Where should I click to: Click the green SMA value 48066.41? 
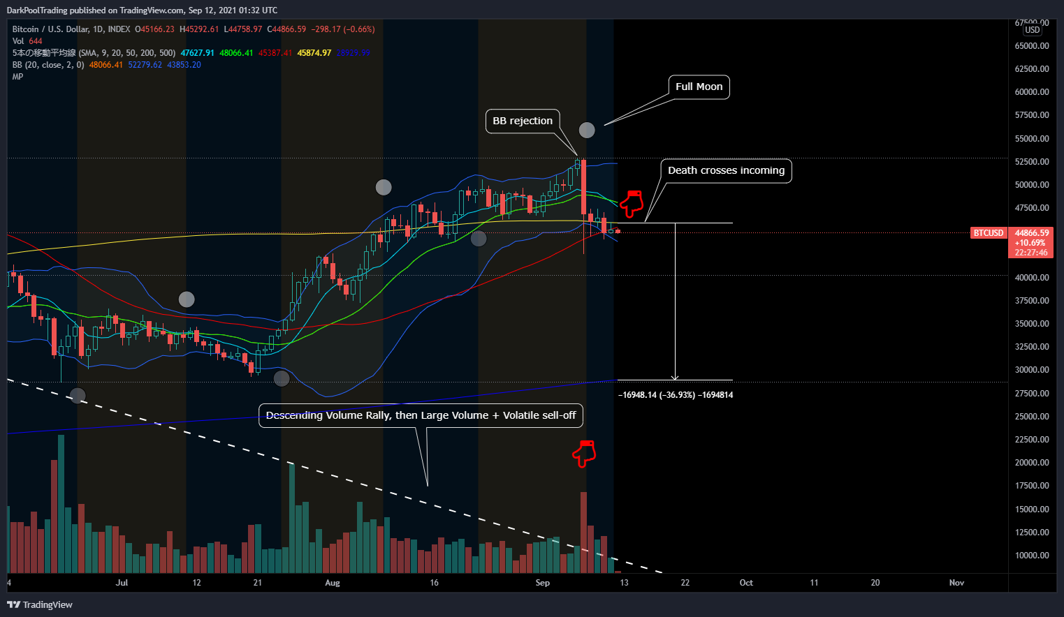pos(236,53)
